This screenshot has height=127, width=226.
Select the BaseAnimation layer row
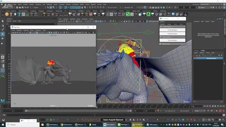click(208, 58)
